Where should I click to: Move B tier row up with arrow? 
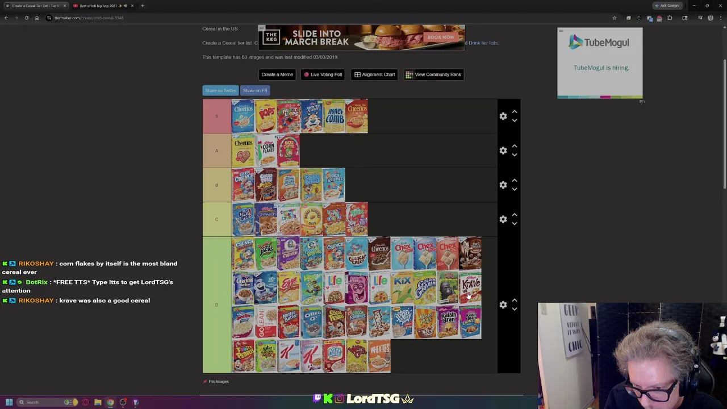click(515, 181)
